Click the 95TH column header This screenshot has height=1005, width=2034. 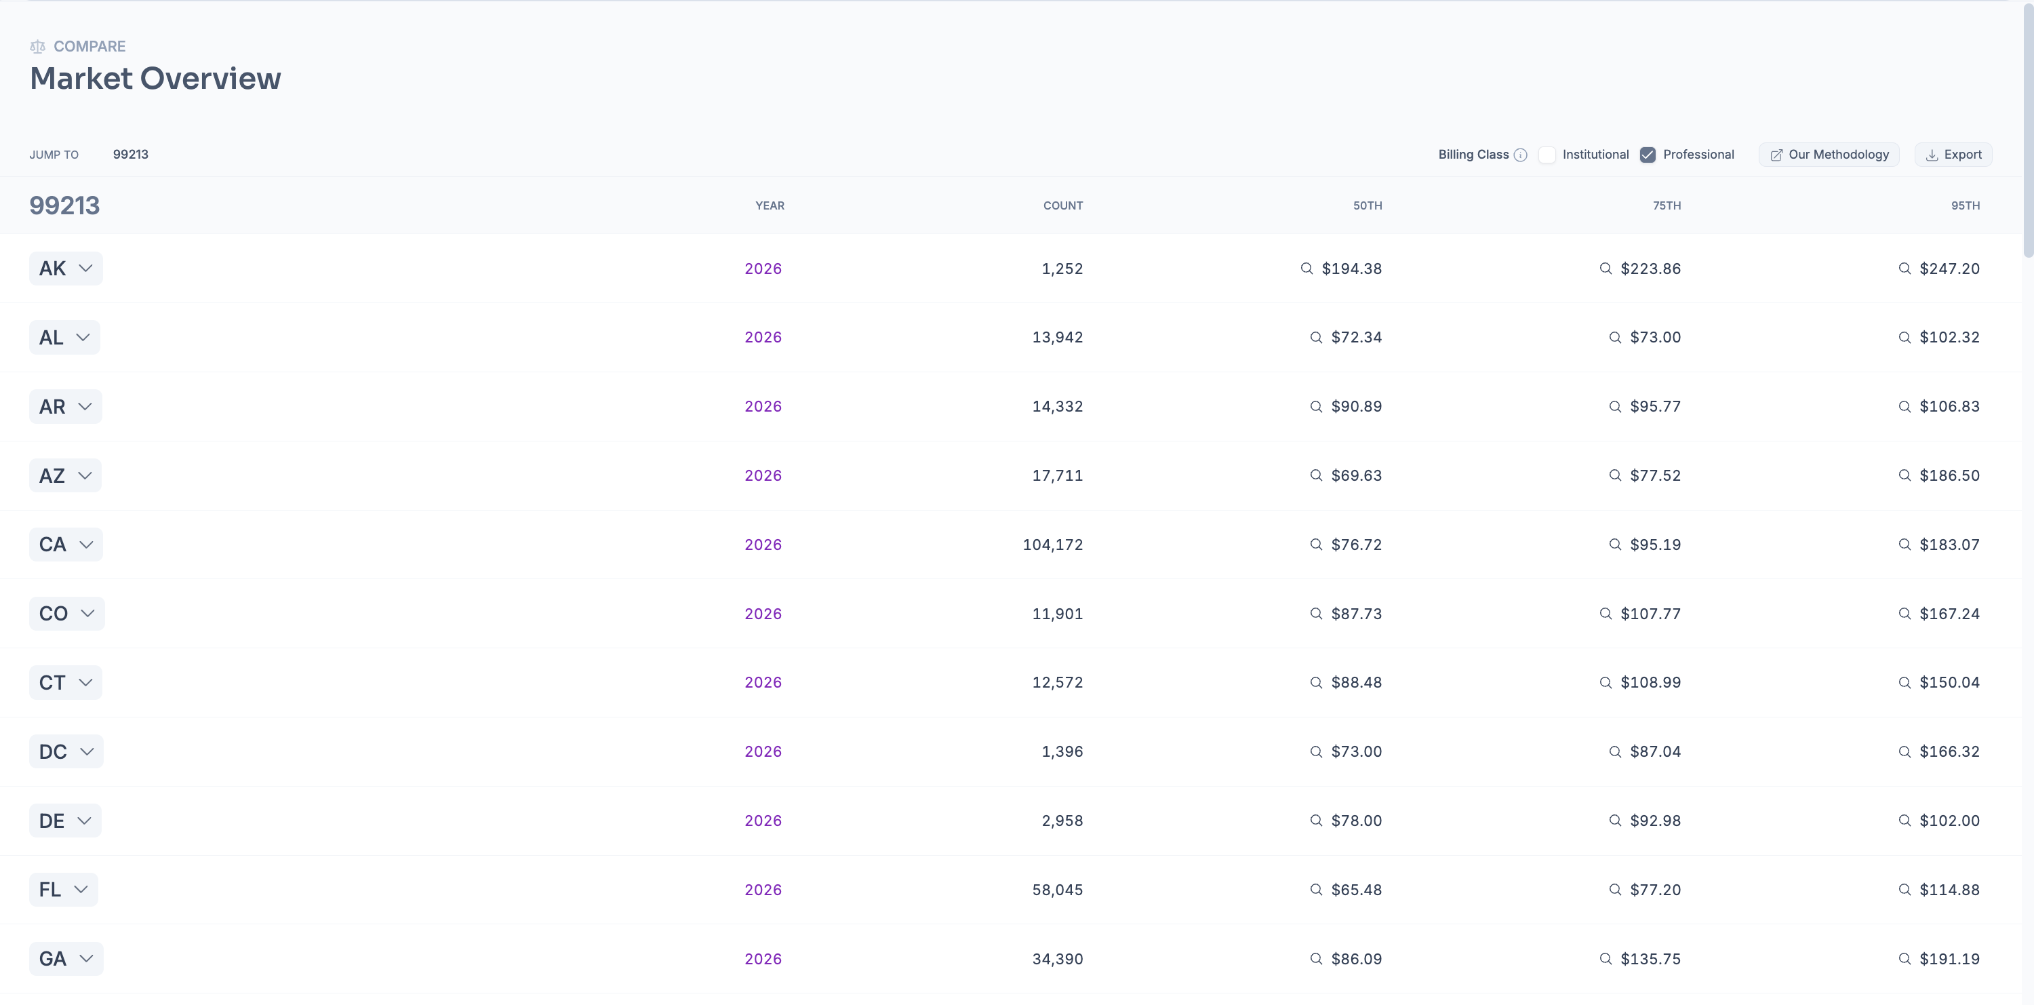click(x=1966, y=205)
